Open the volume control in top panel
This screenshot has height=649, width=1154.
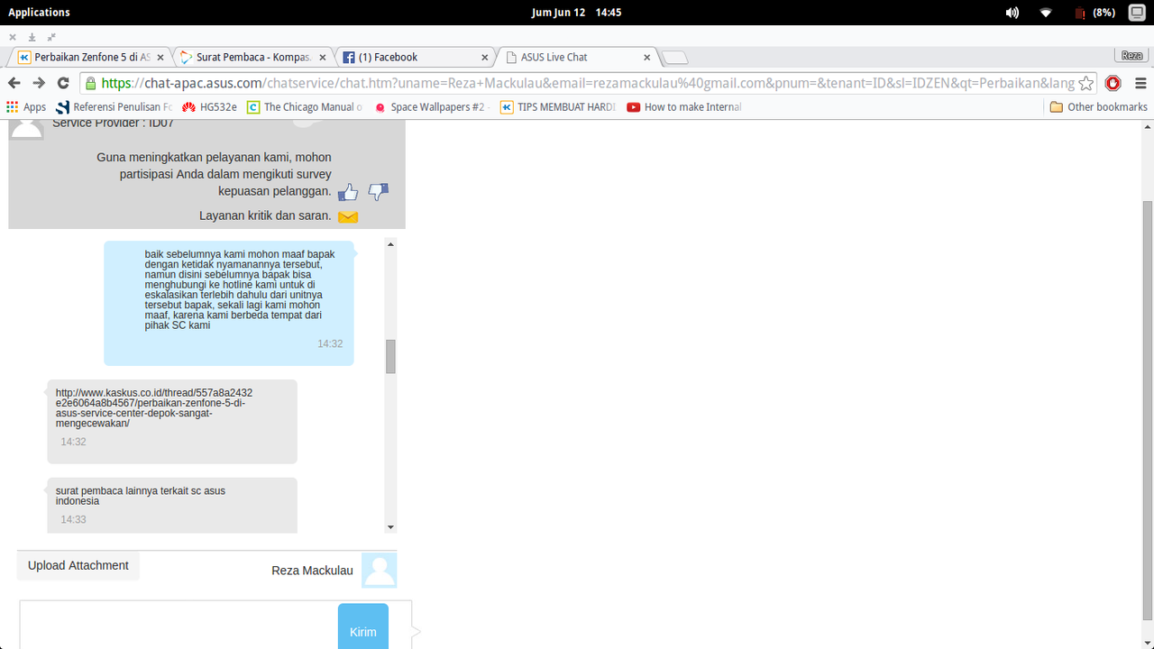[1012, 13]
